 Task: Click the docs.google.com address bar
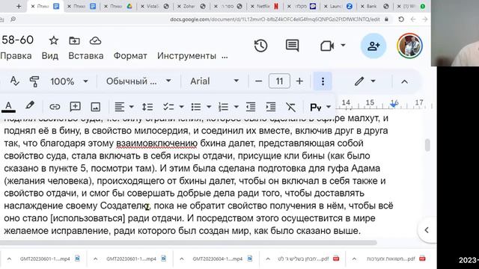tap(275, 19)
